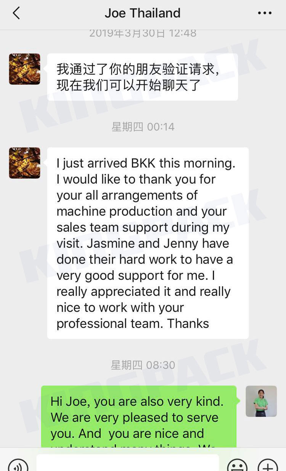Tap the 星期四 00:14 timestamp
Viewport: 286px width, 471px height.
coord(143,127)
